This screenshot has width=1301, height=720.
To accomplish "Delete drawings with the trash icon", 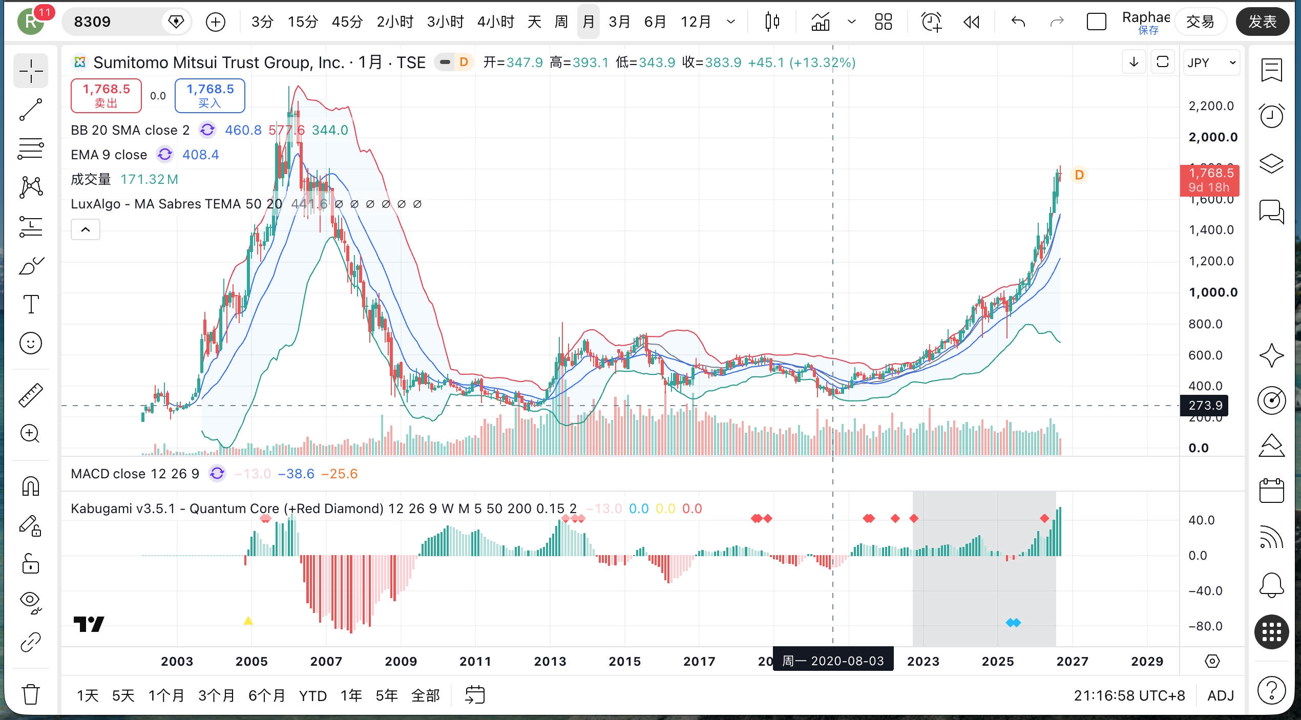I will pos(31,694).
